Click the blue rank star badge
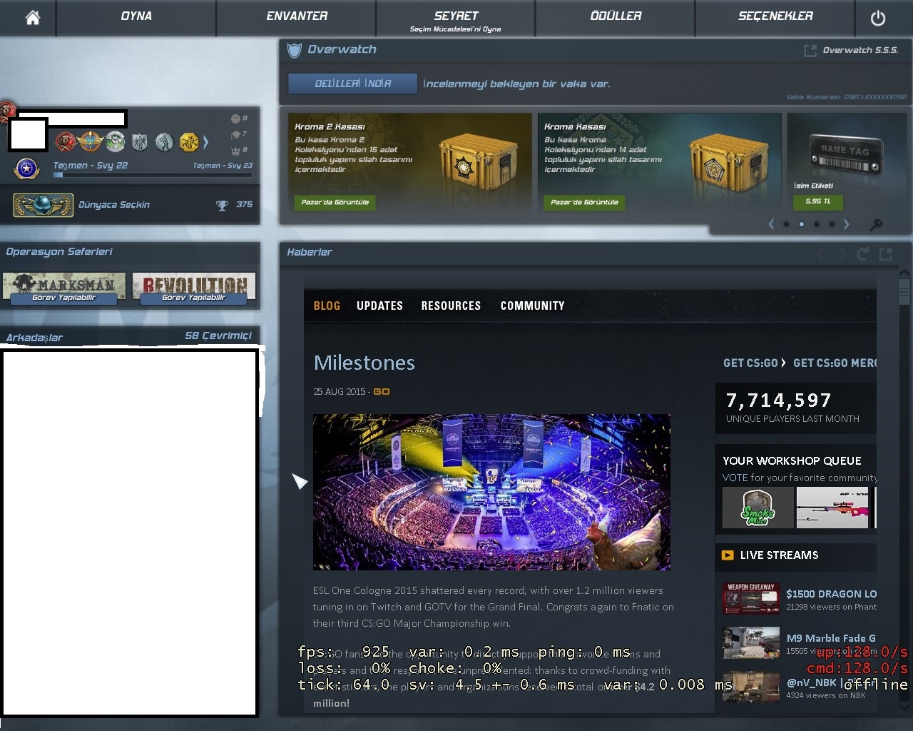Image resolution: width=913 pixels, height=731 pixels. click(27, 169)
